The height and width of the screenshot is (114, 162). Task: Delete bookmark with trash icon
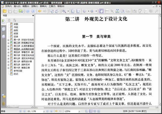pos(9,20)
